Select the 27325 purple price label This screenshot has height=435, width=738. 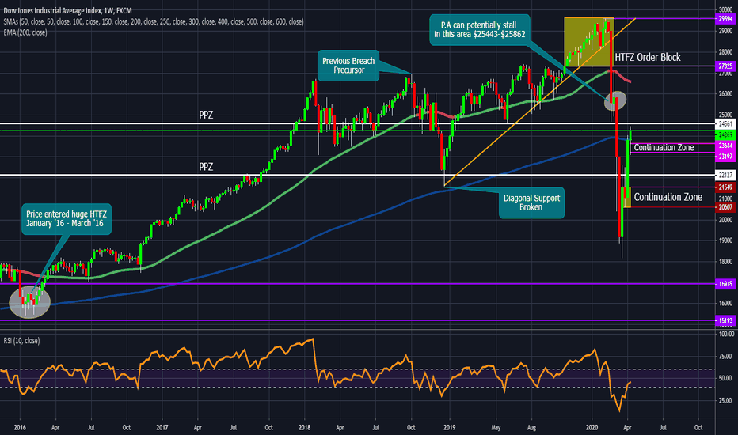[x=725, y=66]
